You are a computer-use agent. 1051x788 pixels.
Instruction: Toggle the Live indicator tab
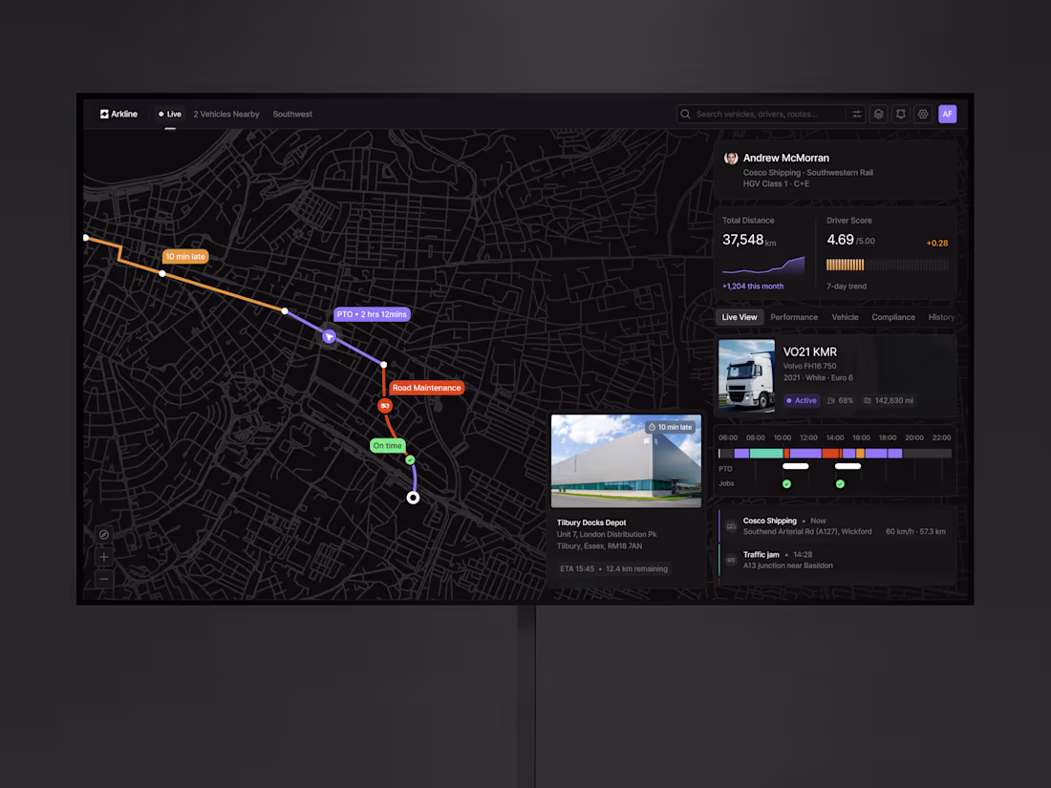[170, 114]
